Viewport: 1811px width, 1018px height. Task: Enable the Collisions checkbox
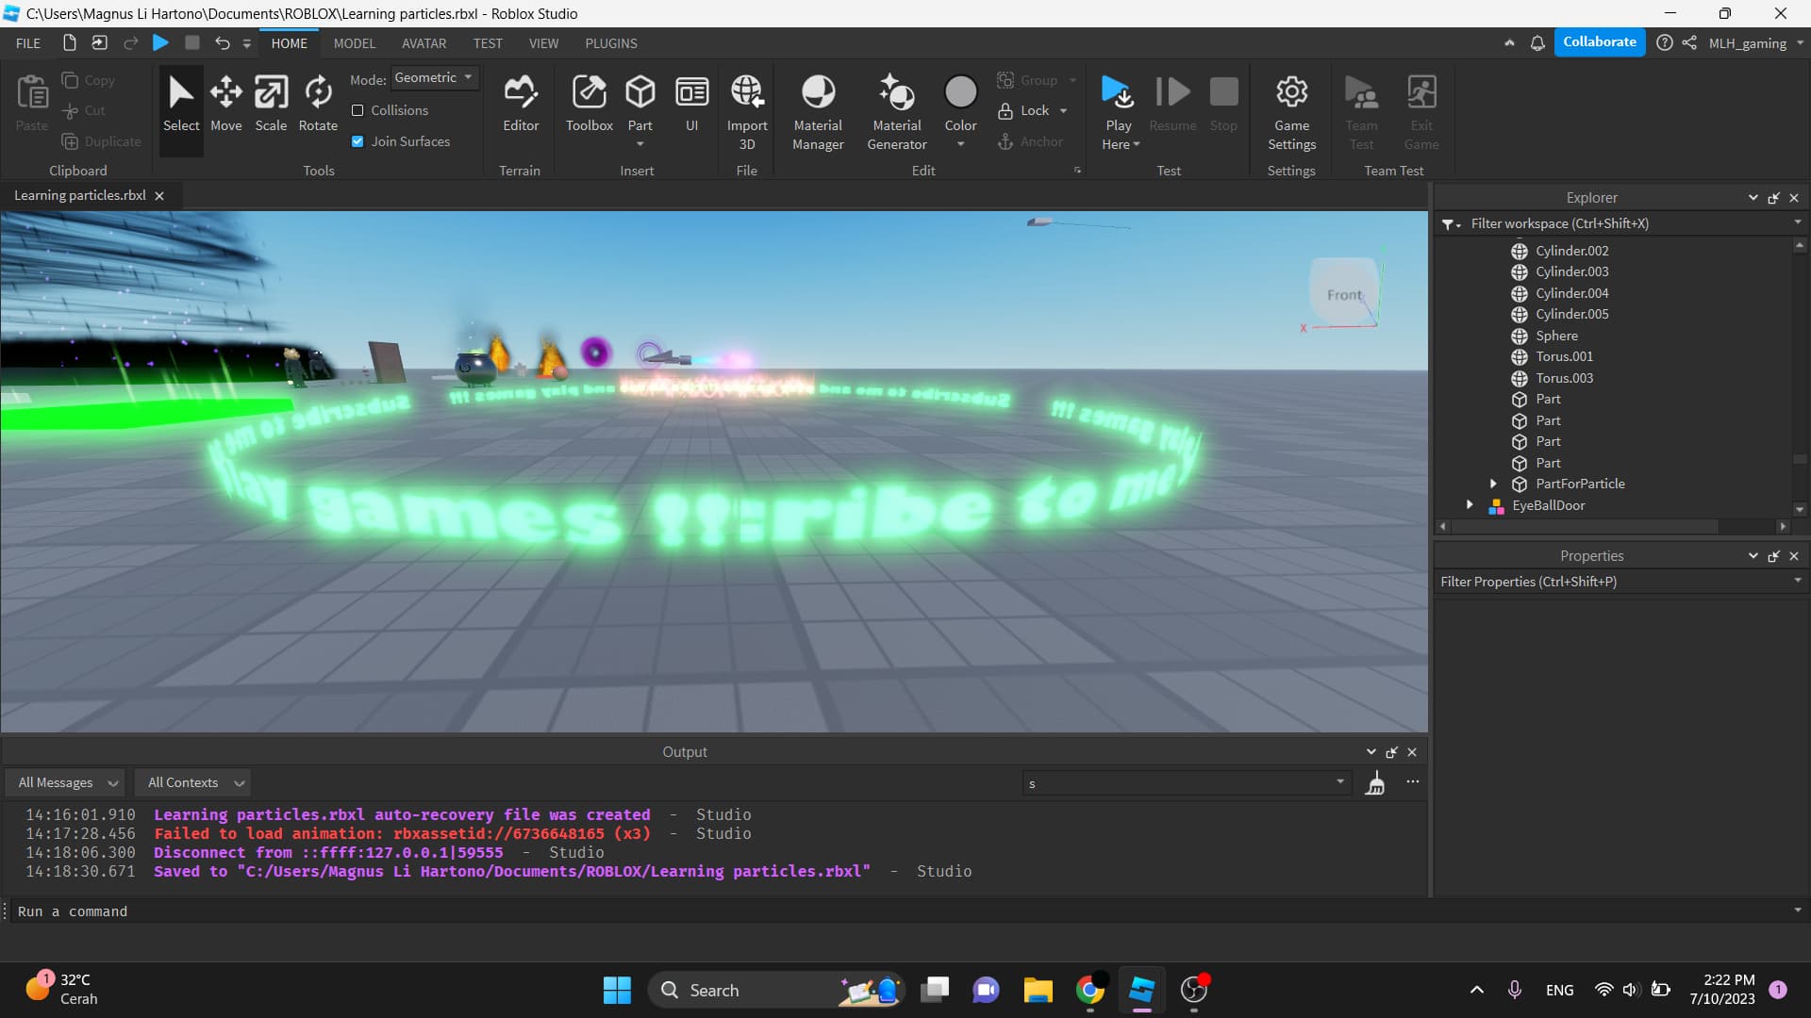pyautogui.click(x=357, y=110)
